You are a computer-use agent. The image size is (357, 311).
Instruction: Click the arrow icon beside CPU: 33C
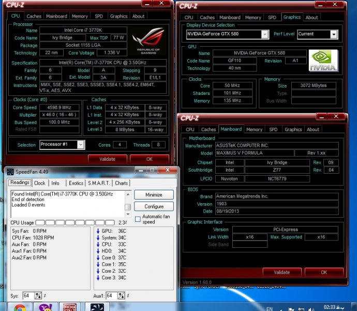[x=98, y=244]
